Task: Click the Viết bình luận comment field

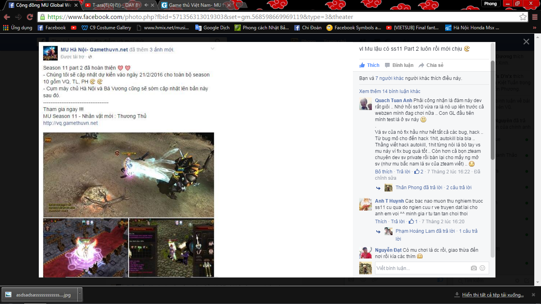Action: tap(420, 268)
